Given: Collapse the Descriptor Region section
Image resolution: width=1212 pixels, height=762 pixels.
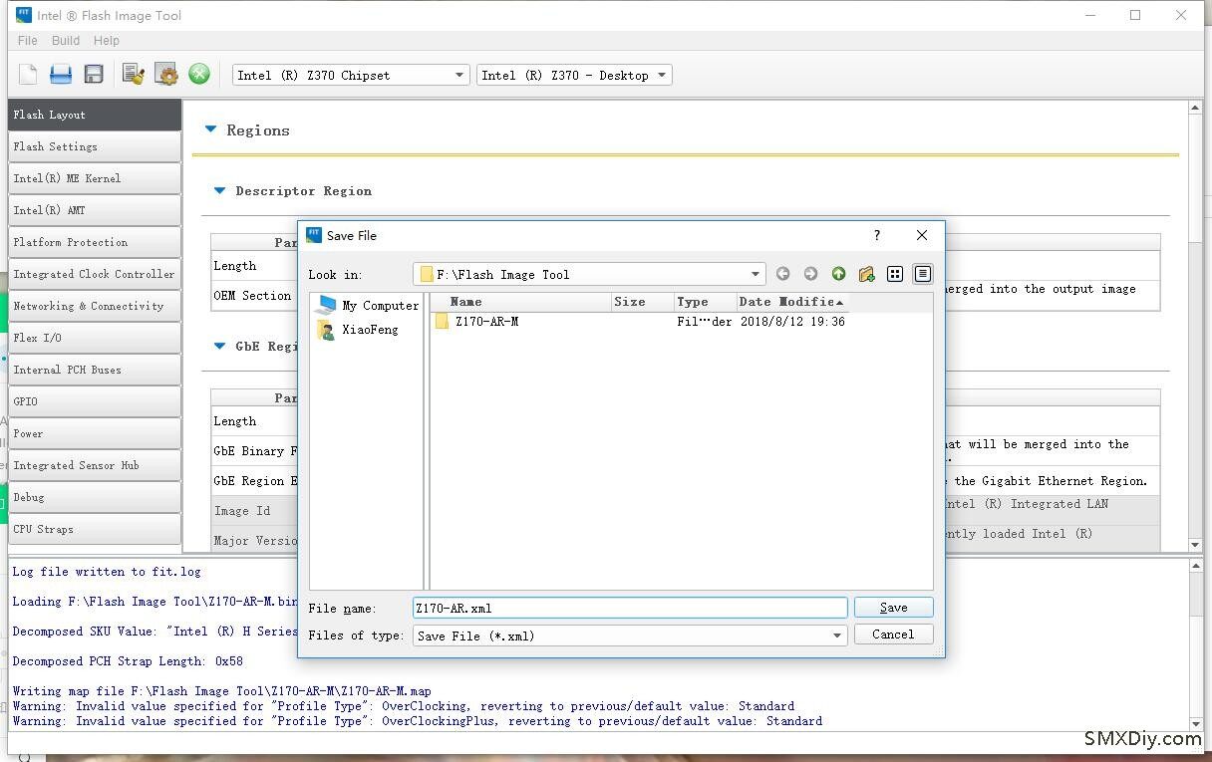Looking at the screenshot, I should point(220,190).
